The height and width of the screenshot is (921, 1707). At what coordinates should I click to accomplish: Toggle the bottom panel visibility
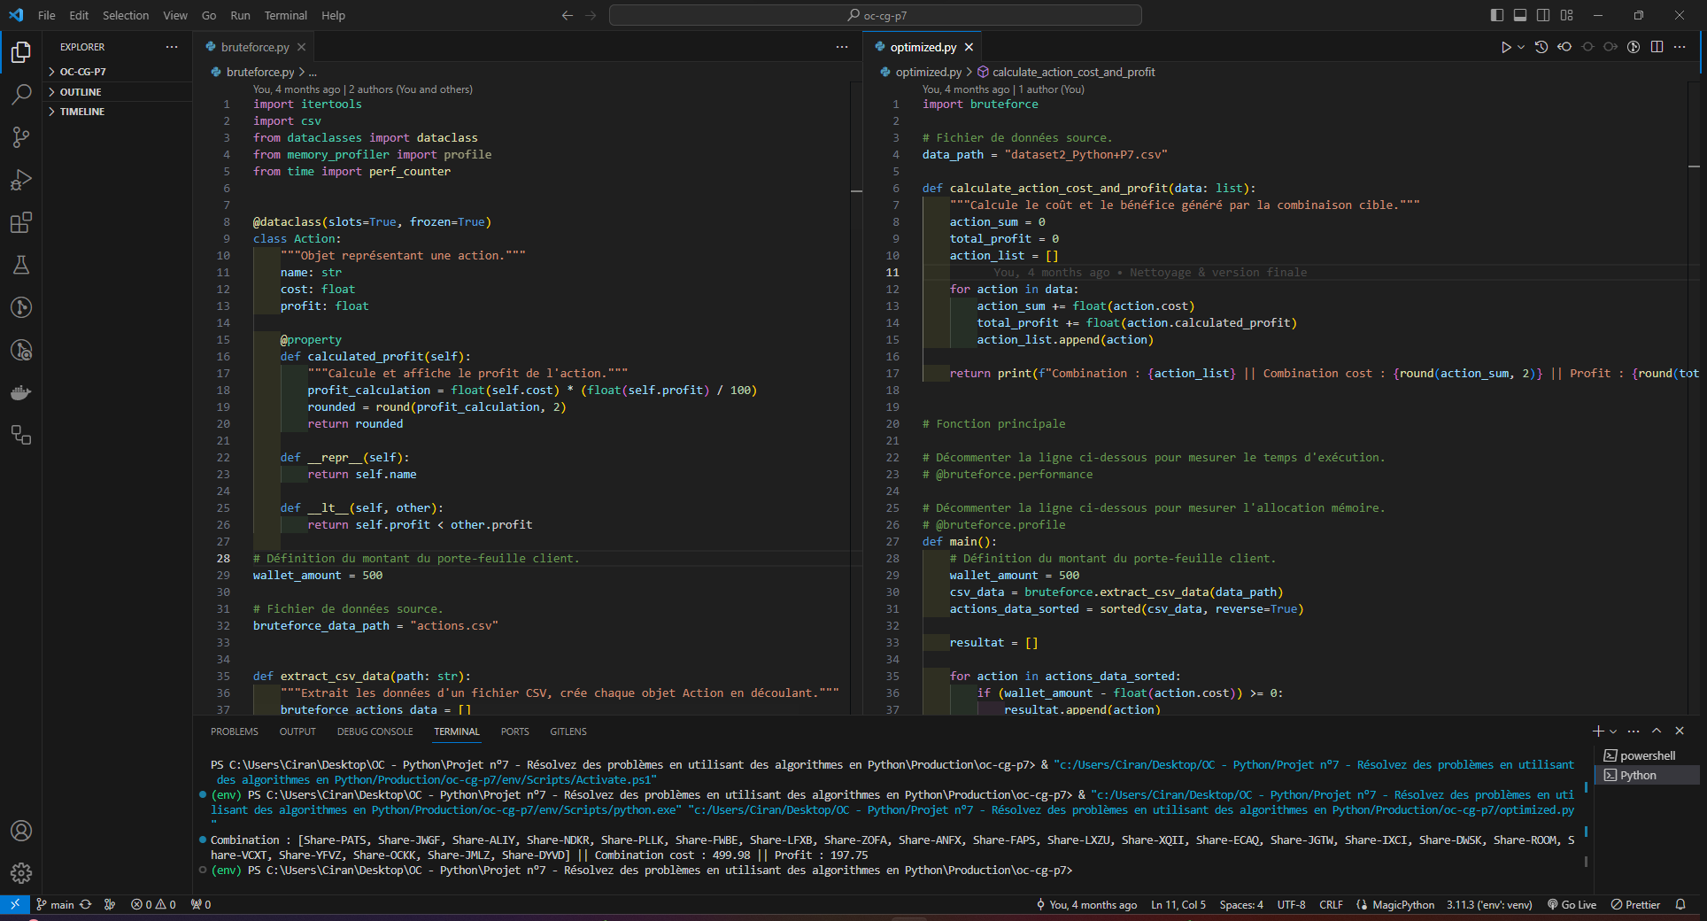coord(1520,15)
